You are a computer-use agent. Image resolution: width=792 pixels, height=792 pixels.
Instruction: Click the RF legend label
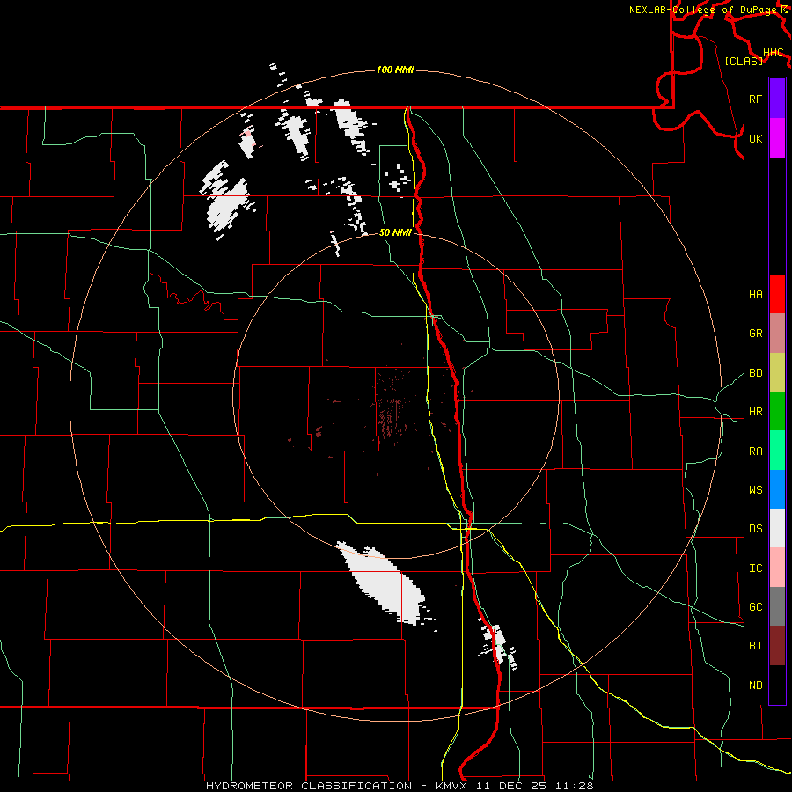pyautogui.click(x=755, y=99)
